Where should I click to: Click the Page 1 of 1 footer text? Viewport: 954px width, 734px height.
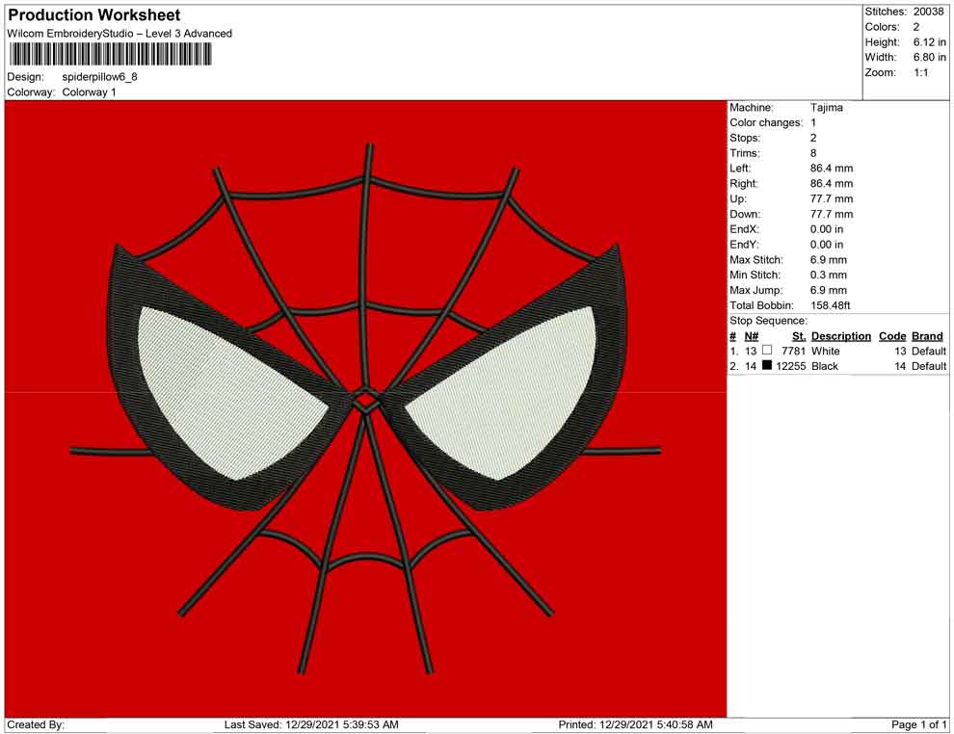[x=919, y=724]
